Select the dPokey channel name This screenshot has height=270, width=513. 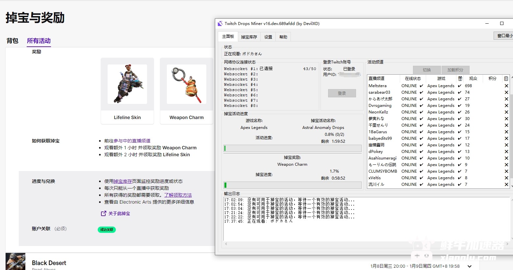pyautogui.click(x=376, y=152)
